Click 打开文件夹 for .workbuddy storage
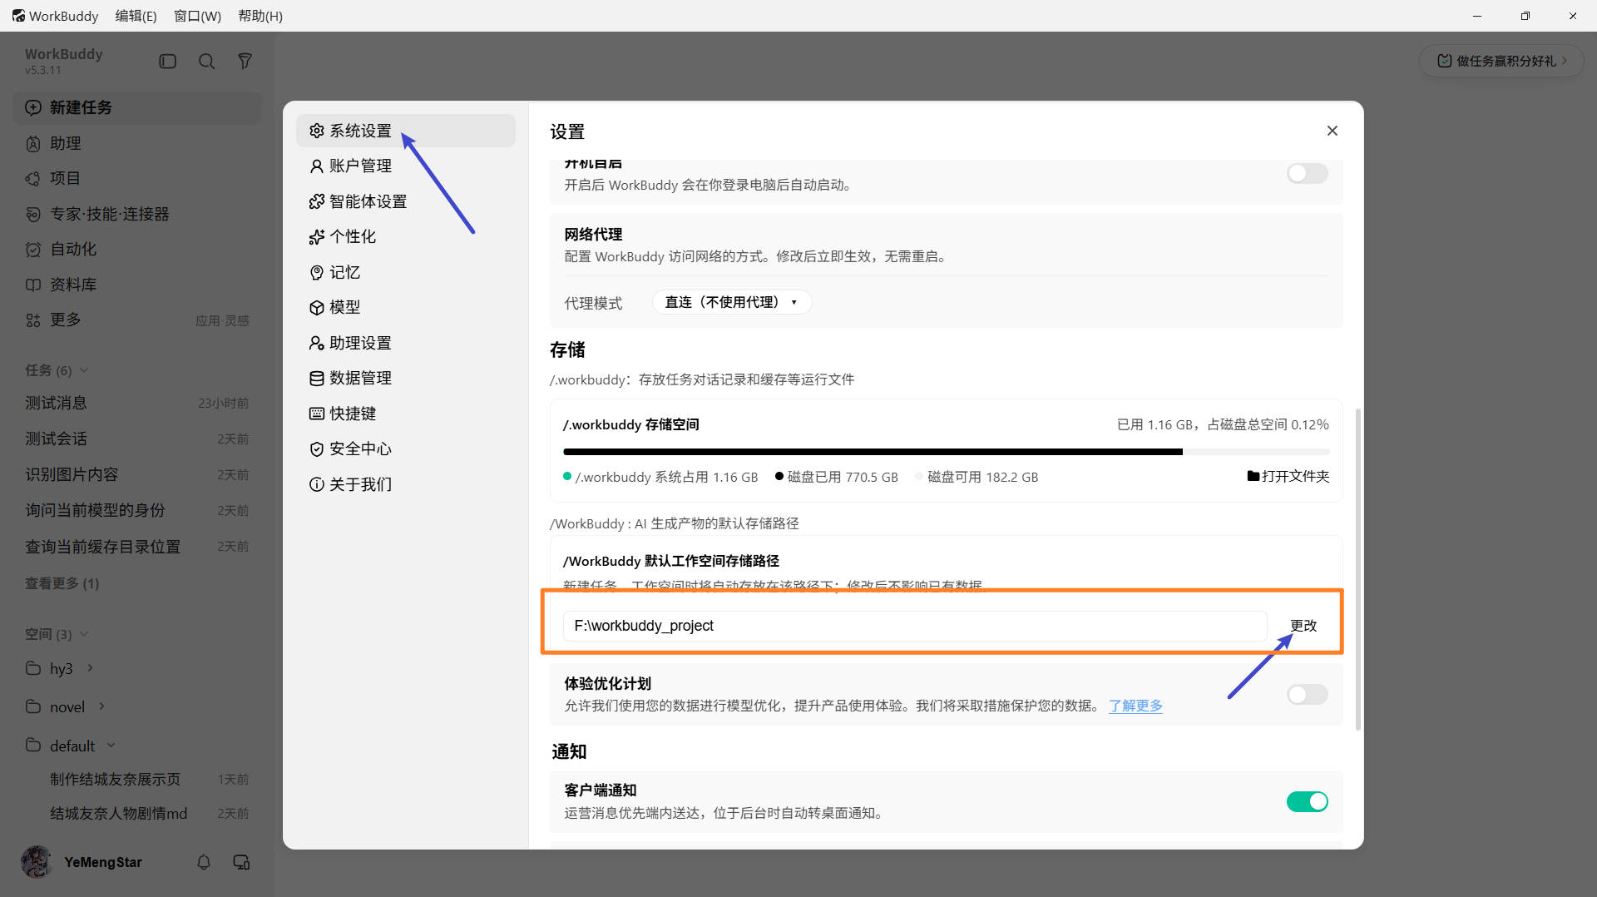The image size is (1597, 897). 1288,476
